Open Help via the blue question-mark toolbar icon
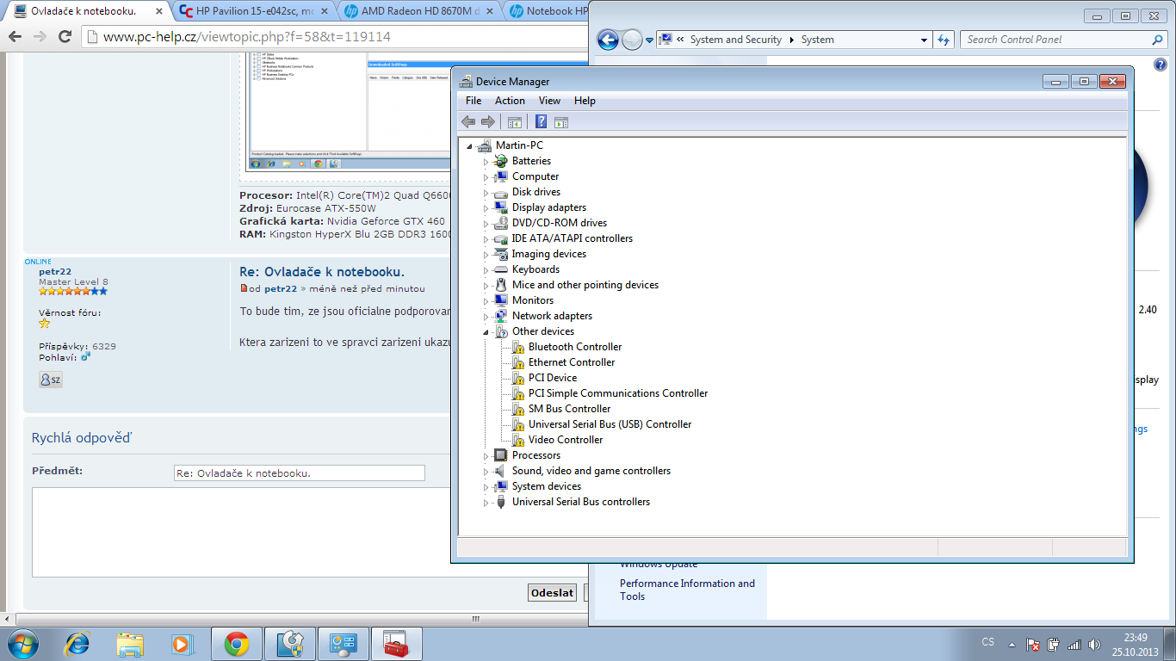The width and height of the screenshot is (1176, 661). (x=542, y=122)
